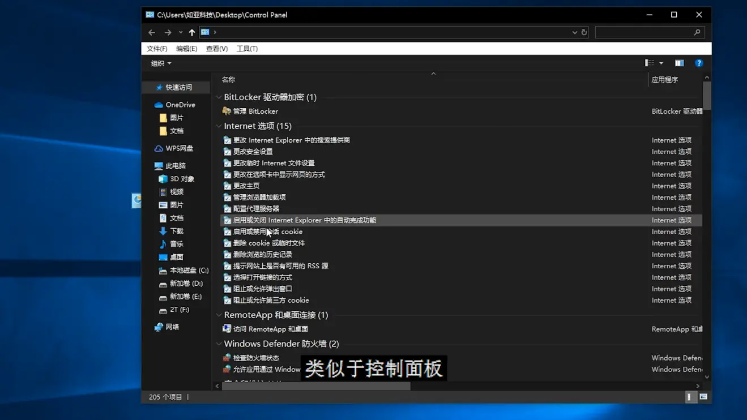Open the 组织 dropdown
The height and width of the screenshot is (420, 747).
161,63
